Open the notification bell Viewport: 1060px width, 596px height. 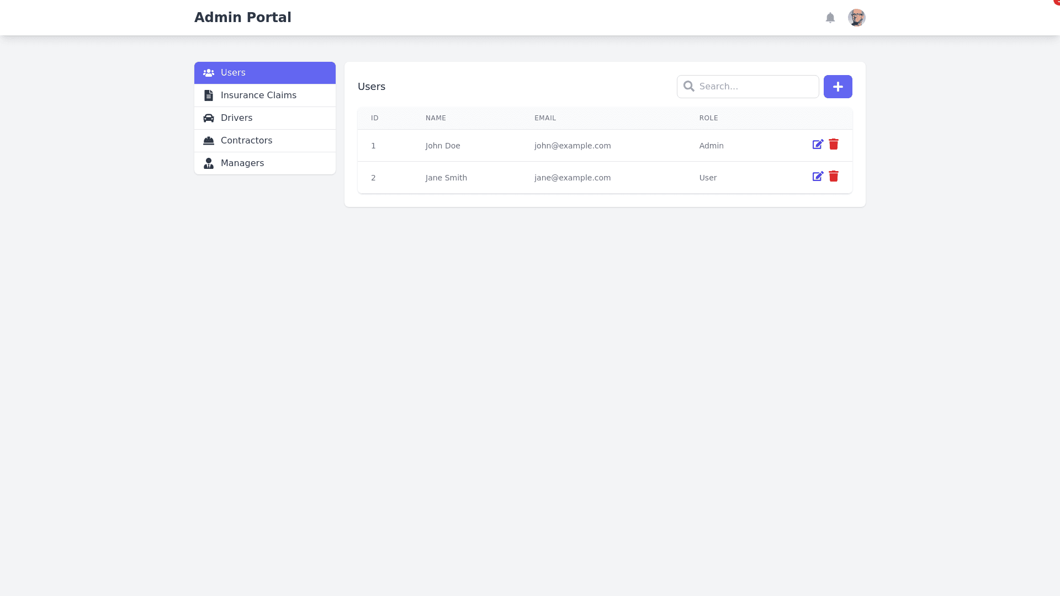pos(831,18)
